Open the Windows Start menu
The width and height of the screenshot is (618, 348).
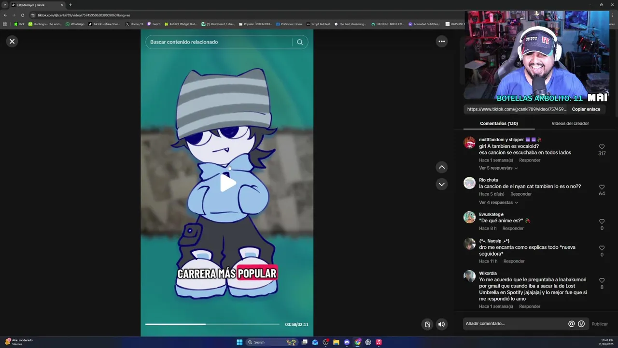coord(239,342)
